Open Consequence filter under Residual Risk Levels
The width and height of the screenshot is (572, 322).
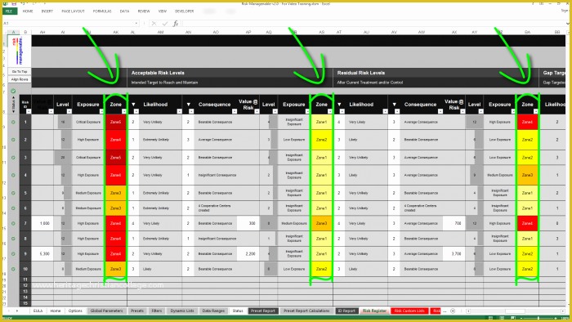click(440, 111)
